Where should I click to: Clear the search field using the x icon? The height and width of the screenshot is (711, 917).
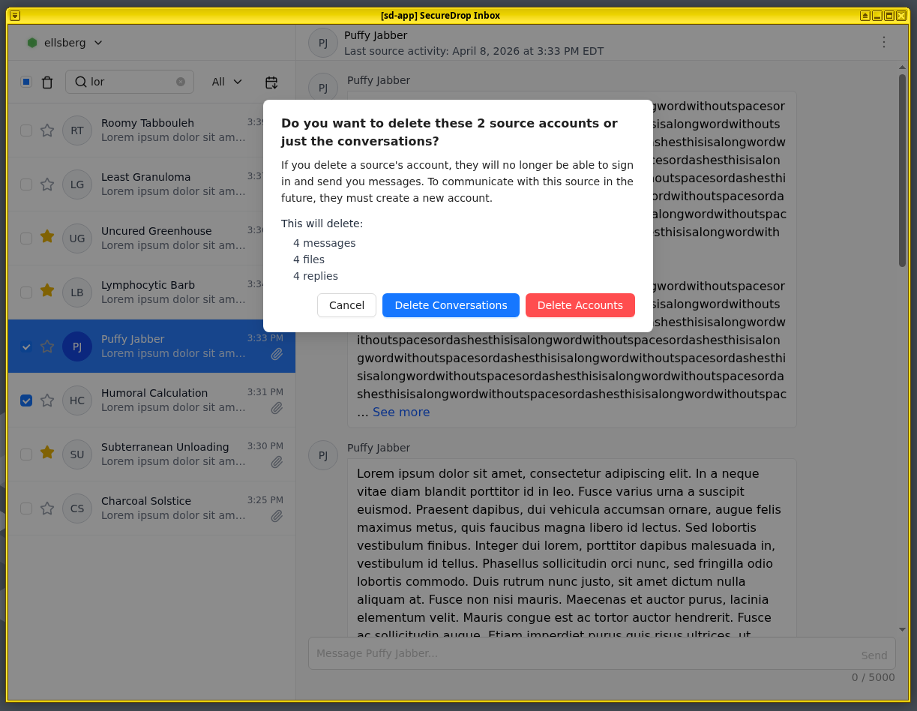point(181,82)
